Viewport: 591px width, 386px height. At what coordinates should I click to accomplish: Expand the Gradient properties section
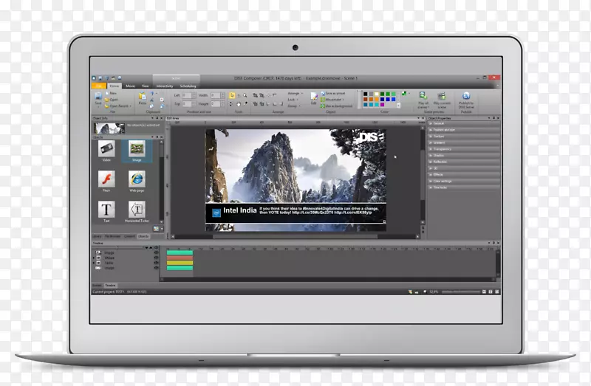coord(464,142)
